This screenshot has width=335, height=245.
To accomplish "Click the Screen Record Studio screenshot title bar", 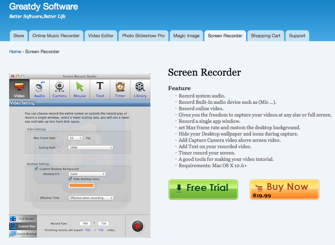I will 79,76.
